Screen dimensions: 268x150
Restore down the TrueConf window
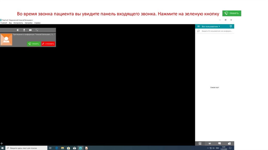click(225, 20)
